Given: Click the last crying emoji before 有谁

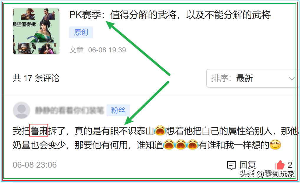Looking at the screenshot, I should pos(192,145).
